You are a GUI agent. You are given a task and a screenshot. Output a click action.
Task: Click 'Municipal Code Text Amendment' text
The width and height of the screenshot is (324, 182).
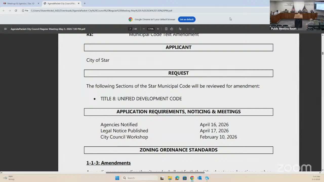click(x=164, y=35)
